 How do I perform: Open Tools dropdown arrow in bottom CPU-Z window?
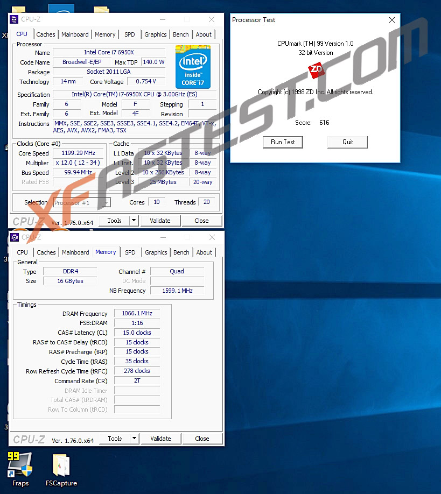[x=135, y=439]
